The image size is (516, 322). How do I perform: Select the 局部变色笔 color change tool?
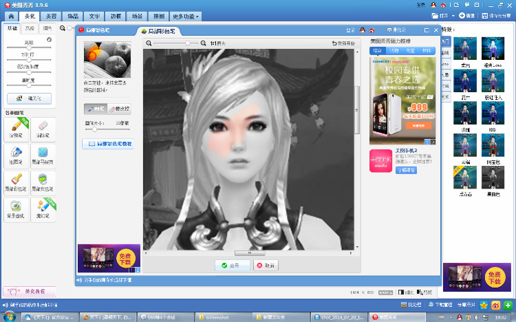(x=43, y=183)
